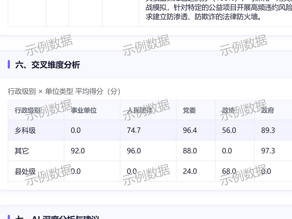Click 56.0 in the 乡科级 row
This screenshot has width=292, height=219.
click(x=229, y=130)
